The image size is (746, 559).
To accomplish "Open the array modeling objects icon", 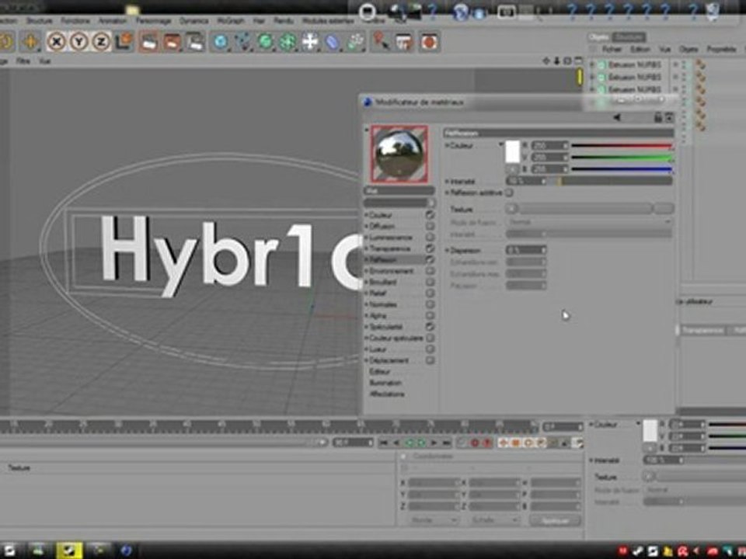I will tap(288, 42).
